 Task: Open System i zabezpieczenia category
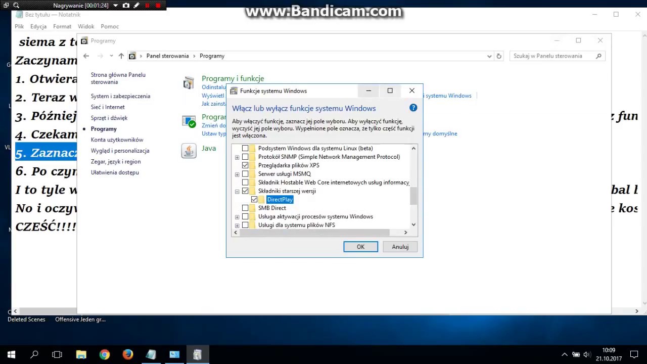click(x=120, y=96)
